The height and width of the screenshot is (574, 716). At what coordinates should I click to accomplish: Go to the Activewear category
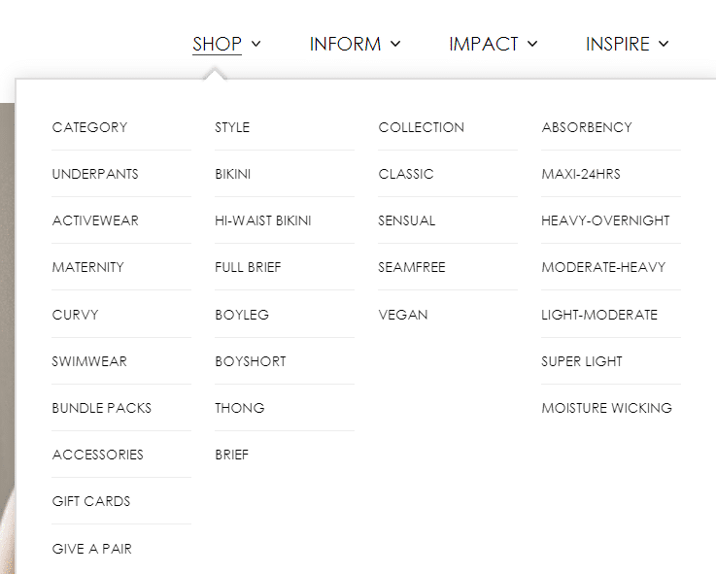pos(95,220)
